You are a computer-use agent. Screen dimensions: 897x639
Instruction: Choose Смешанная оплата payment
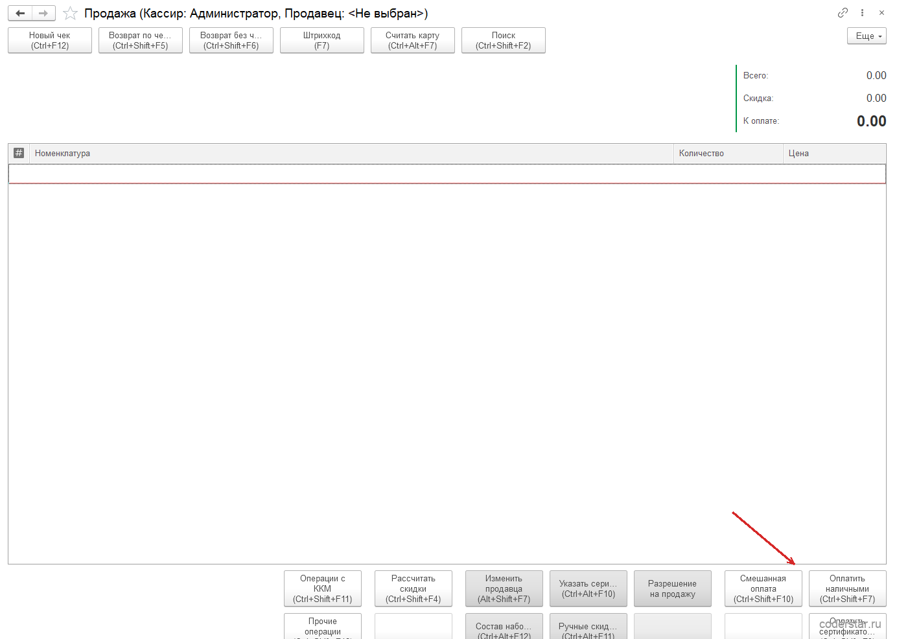[763, 588]
